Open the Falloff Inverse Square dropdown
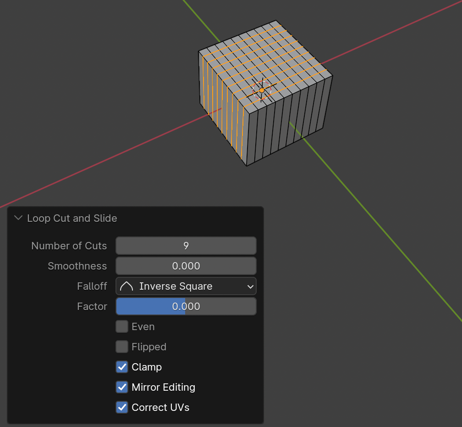Screen dimensions: 462x427 click(x=186, y=286)
